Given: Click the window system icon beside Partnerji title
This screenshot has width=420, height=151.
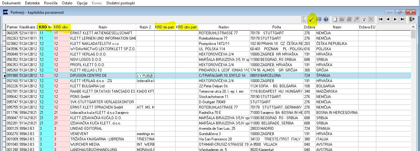Looking at the screenshot, I should pyautogui.click(x=6, y=12).
